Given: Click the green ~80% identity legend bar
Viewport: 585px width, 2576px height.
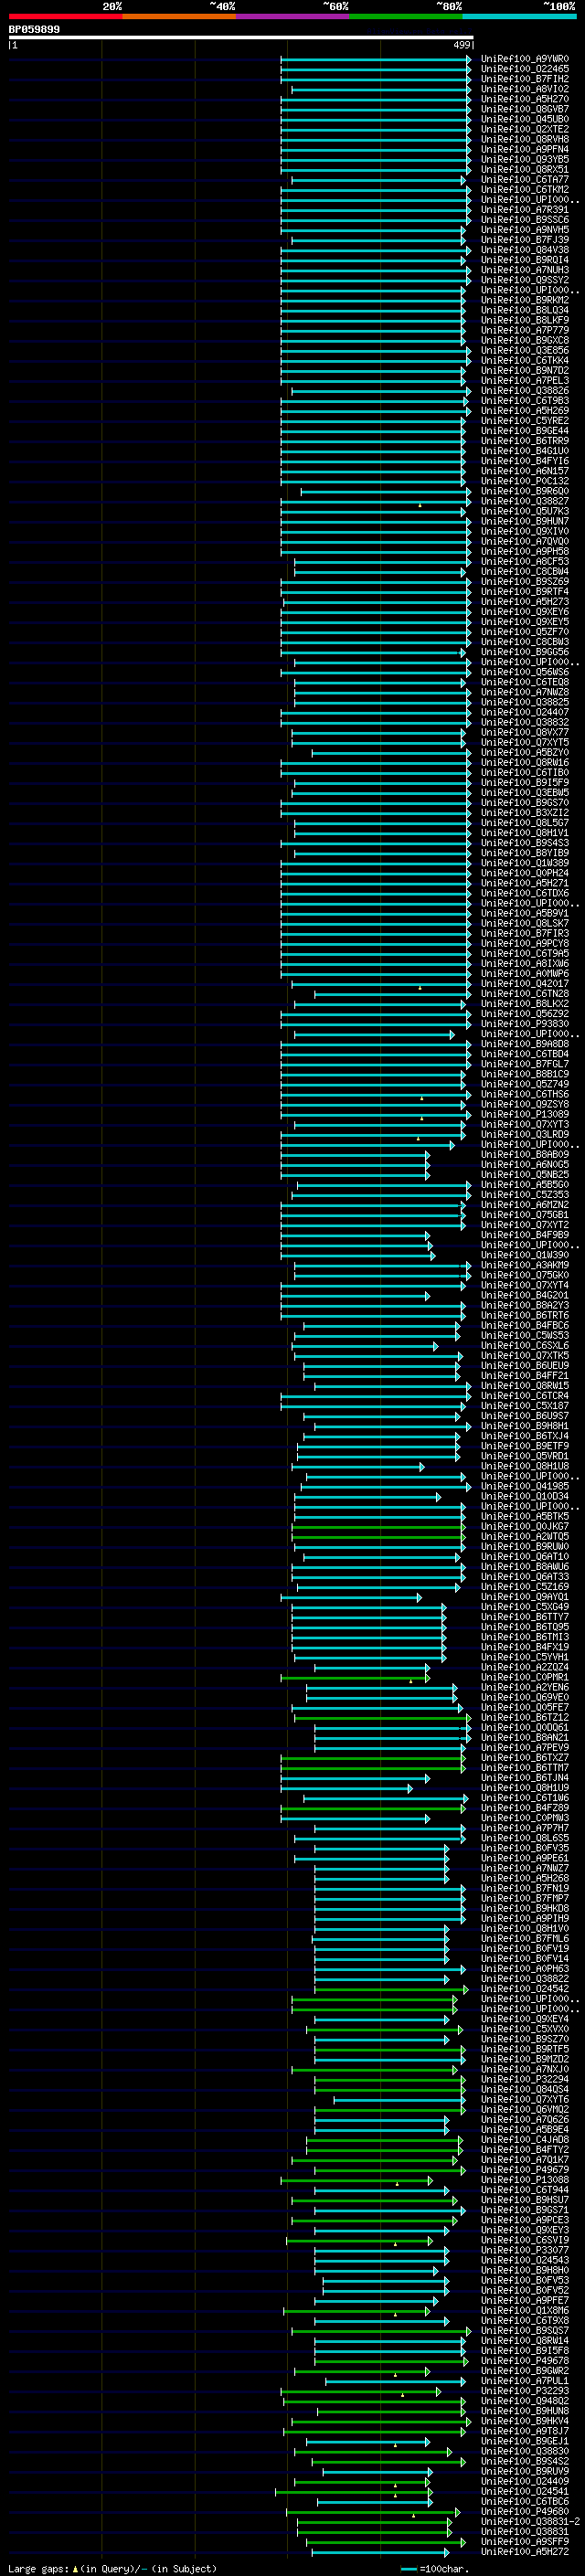Looking at the screenshot, I should coord(406,16).
